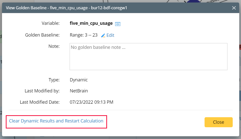
Task: Select the five_min_cpu_usage variable name
Action: coord(91,23)
